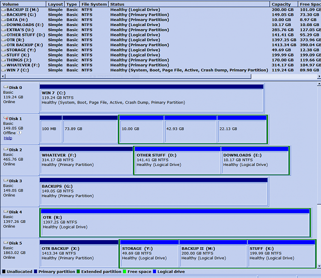Select the OTHER STUFF (D:) partition on Disk 2
The image size is (321, 278).
click(x=178, y=160)
